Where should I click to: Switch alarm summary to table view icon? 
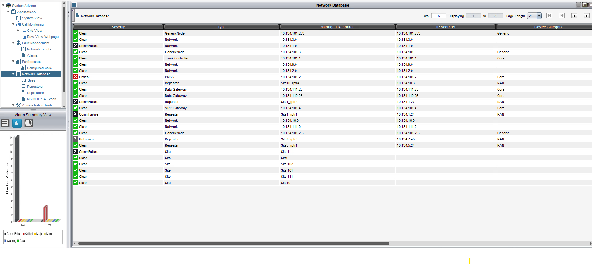tap(5, 123)
